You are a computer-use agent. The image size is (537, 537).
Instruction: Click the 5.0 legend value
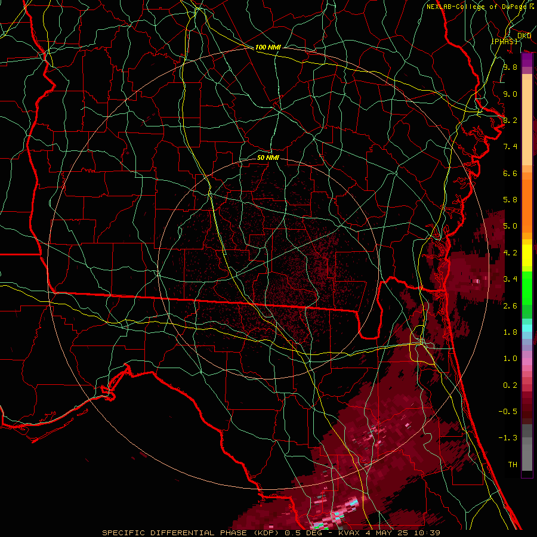tap(510, 226)
